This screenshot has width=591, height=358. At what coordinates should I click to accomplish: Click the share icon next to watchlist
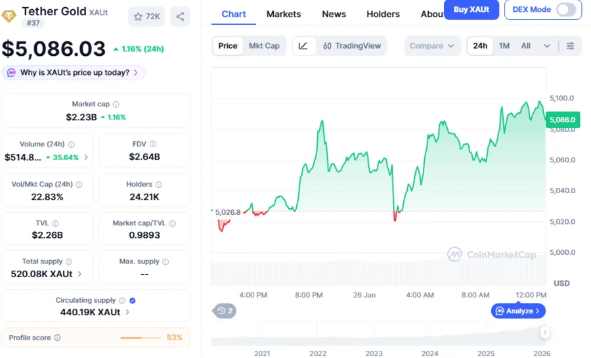[180, 16]
